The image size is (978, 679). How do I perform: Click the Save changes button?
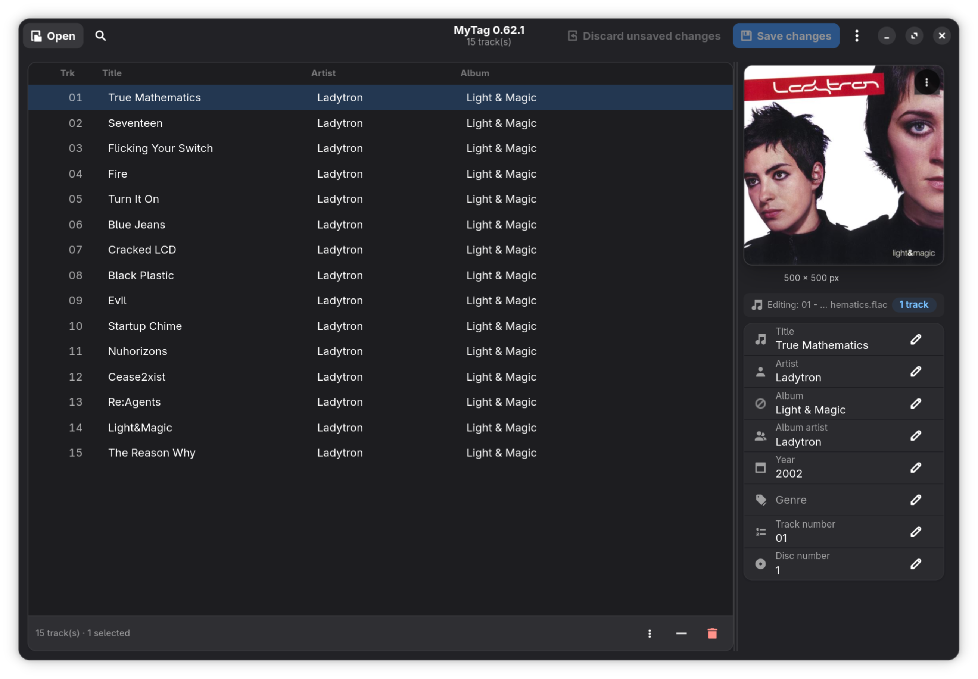(786, 36)
